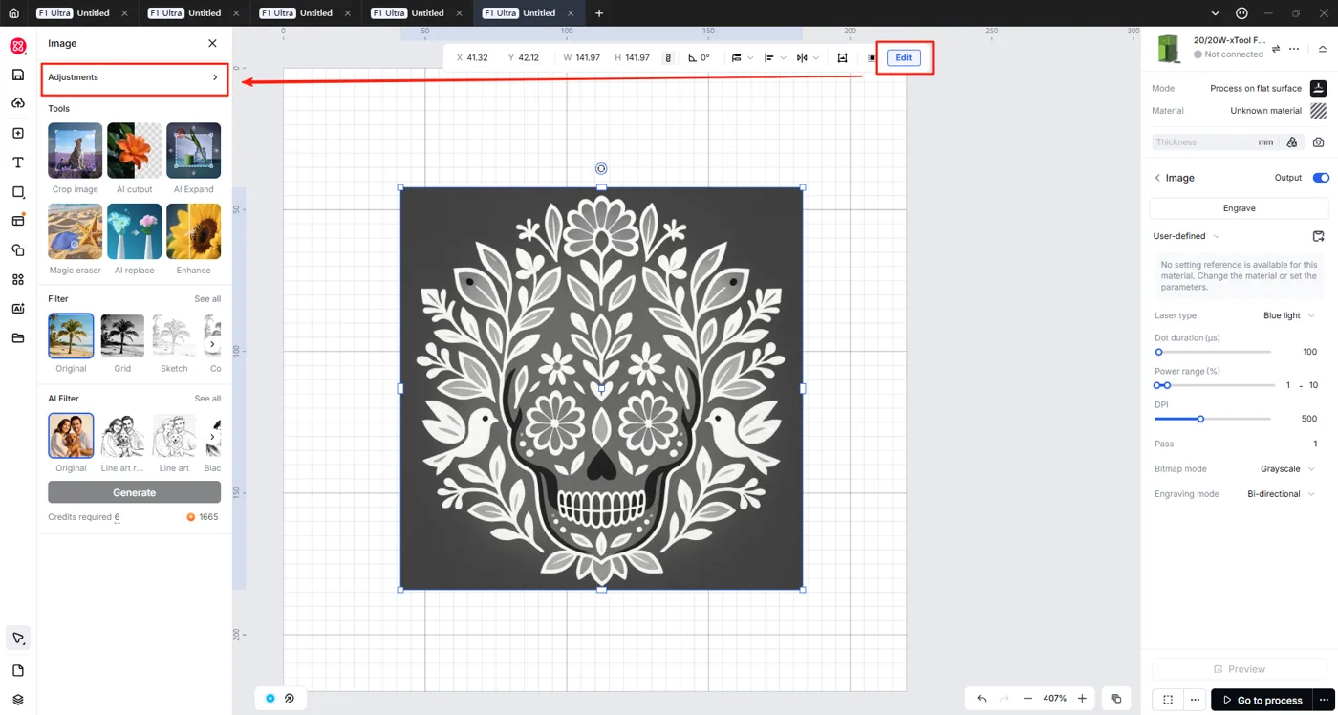The width and height of the screenshot is (1338, 715).
Task: Switch to the highlighted active Untitled tab
Action: [530, 13]
